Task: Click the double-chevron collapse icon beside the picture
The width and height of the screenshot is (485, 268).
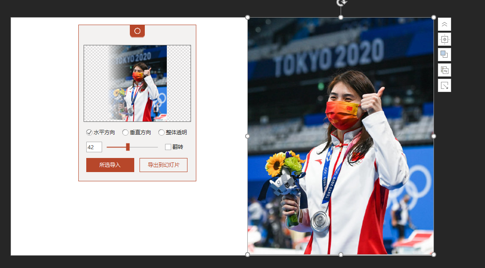Action: (445, 24)
